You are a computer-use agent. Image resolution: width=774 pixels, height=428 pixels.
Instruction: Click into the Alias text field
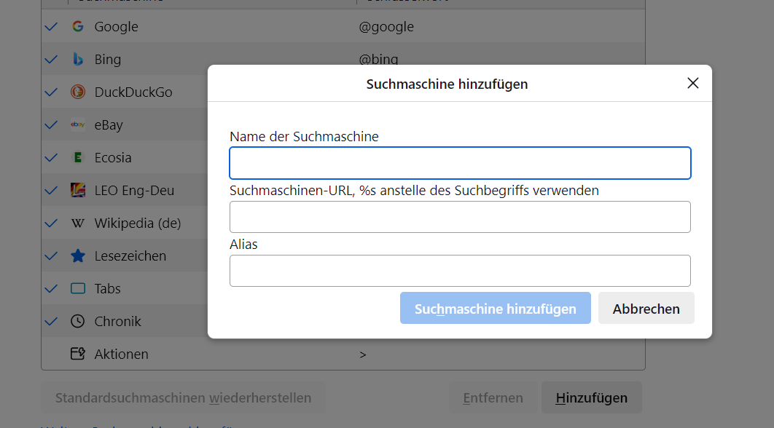pyautogui.click(x=460, y=271)
